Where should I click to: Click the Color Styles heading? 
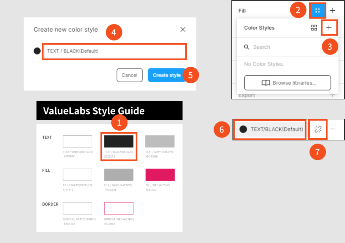tap(259, 28)
